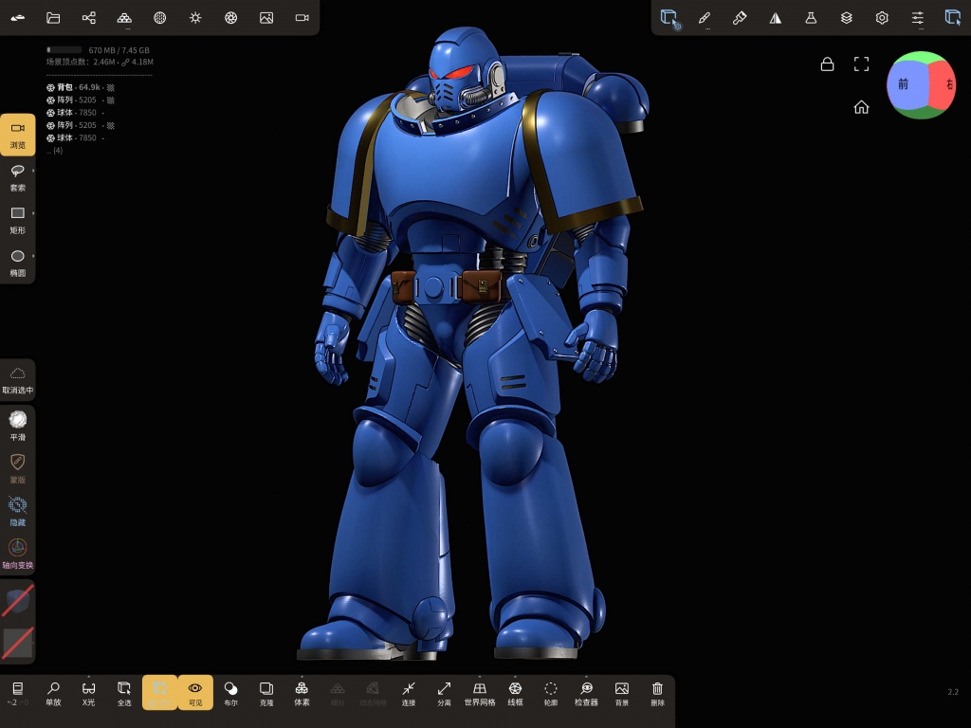Image resolution: width=971 pixels, height=728 pixels.
Task: Select the 轴向变换 gizmo tool
Action: coord(17,554)
